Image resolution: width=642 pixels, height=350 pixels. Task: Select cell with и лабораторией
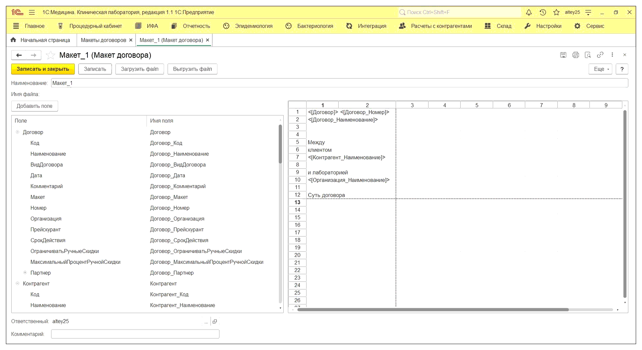tap(328, 173)
